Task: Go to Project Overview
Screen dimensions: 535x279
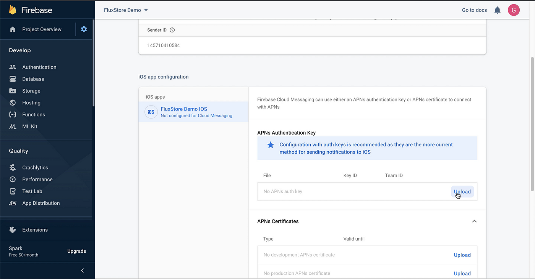Action: tap(42, 29)
